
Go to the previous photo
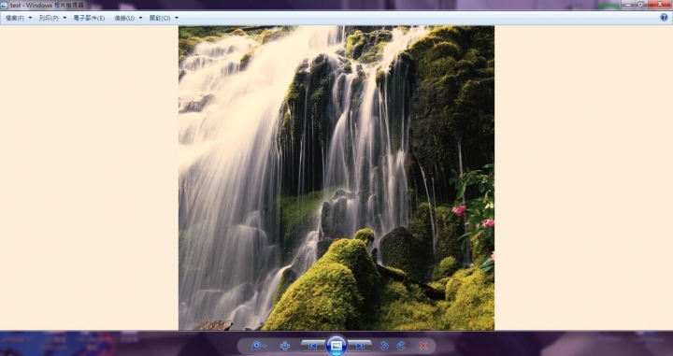click(313, 346)
